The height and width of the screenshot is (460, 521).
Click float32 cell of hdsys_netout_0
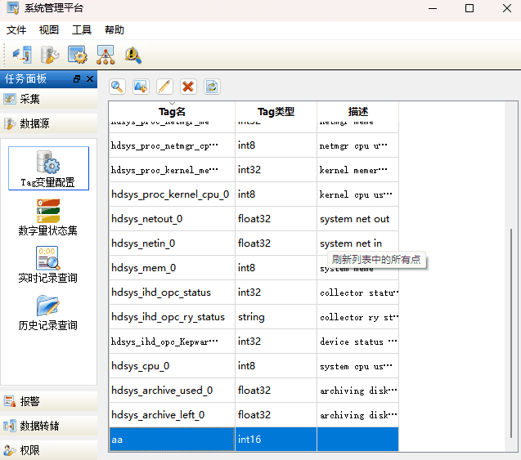click(x=276, y=219)
